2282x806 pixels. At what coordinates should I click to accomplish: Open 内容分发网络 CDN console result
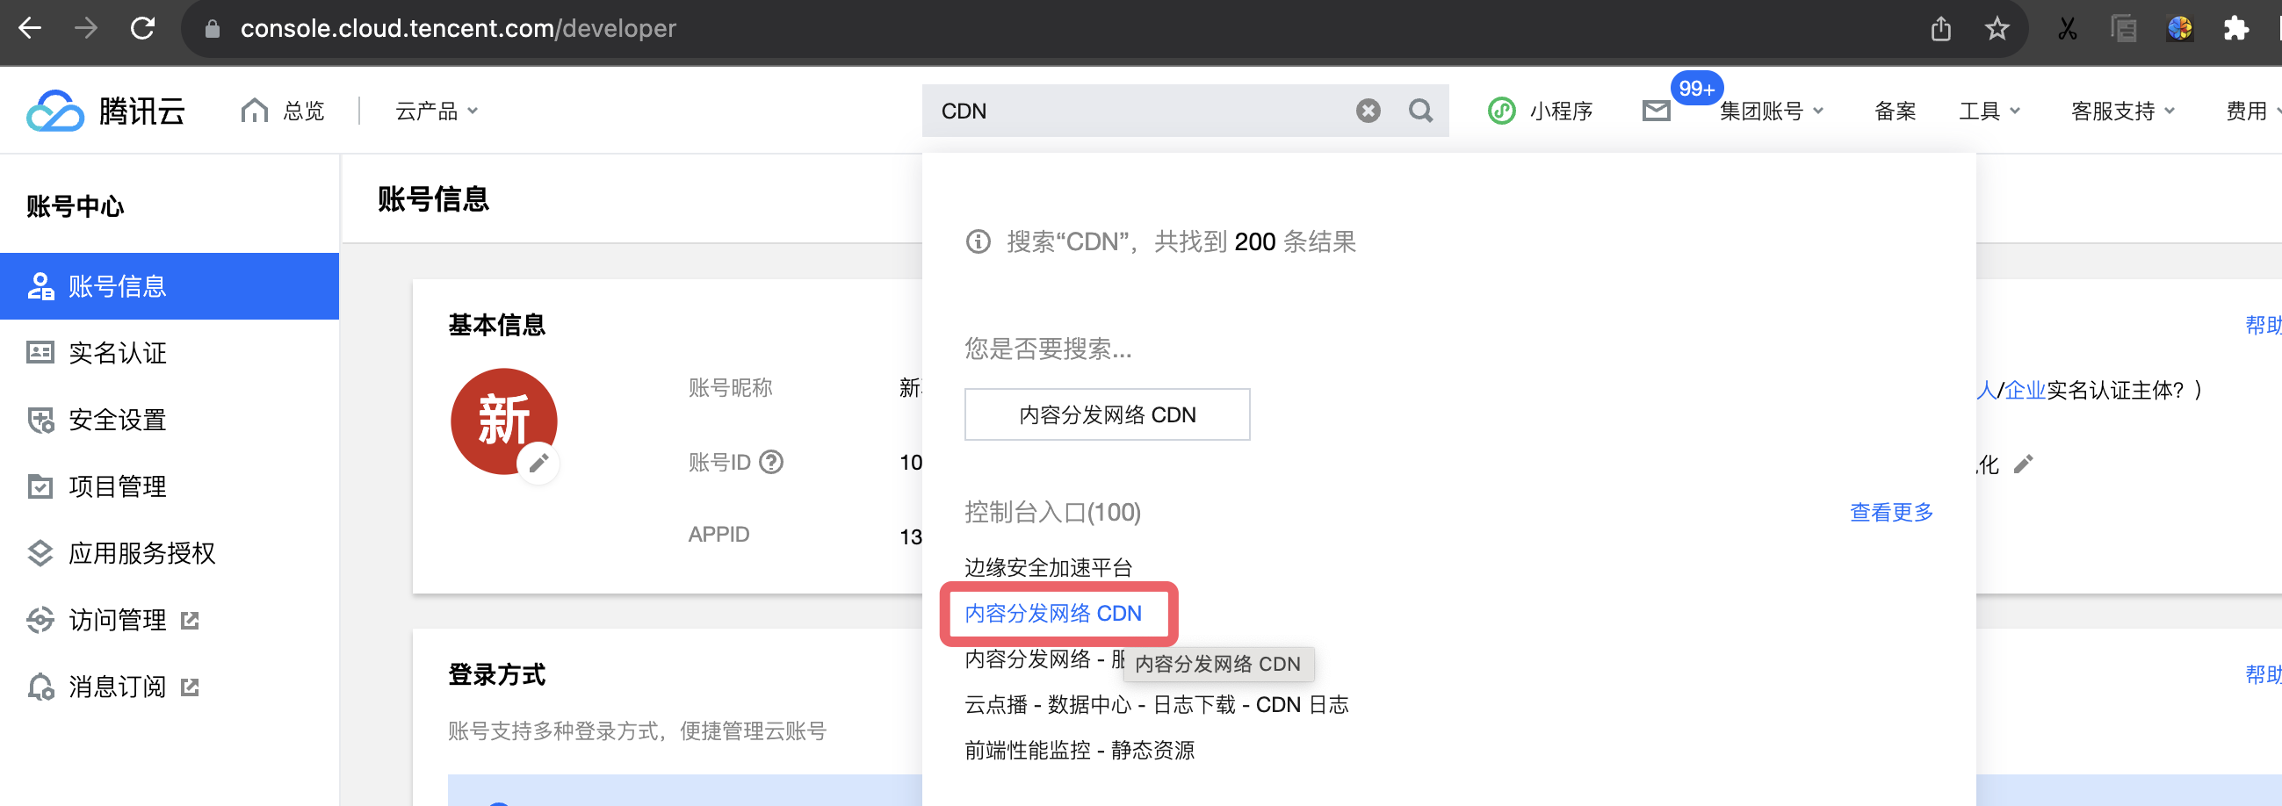(1052, 613)
